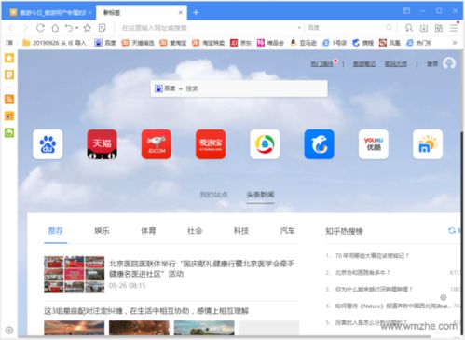Viewport: 465px width, 340px height.
Task: Go forward using the forward arrow
Action: (25, 28)
